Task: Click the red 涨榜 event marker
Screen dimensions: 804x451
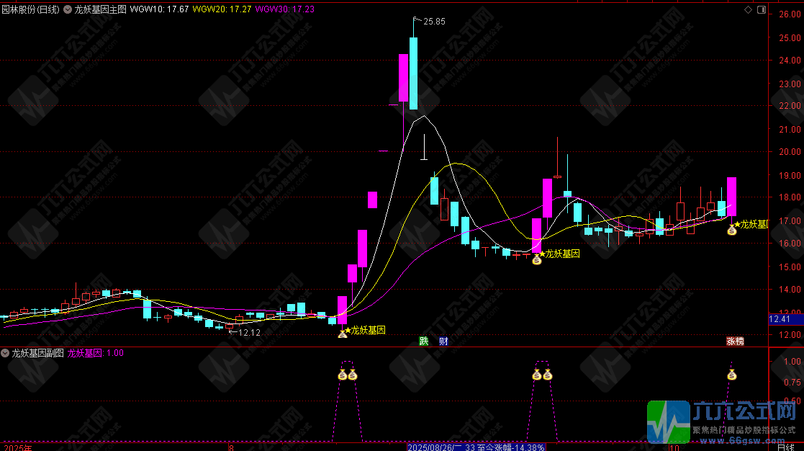Action: tap(734, 341)
